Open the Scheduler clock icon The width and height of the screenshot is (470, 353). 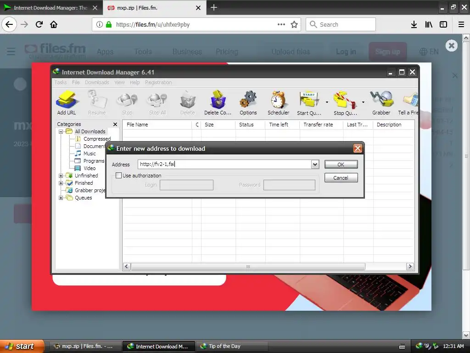tap(279, 103)
